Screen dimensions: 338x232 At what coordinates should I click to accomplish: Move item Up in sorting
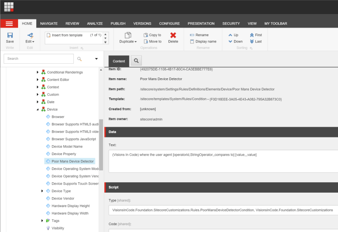point(233,35)
